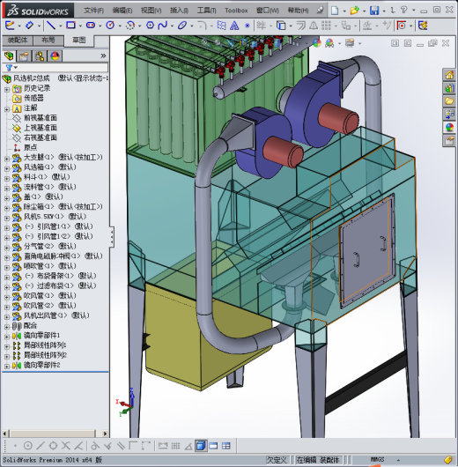Screen dimensions: 458x467
Task: Open the 编辑(E) menu
Action: [122, 11]
